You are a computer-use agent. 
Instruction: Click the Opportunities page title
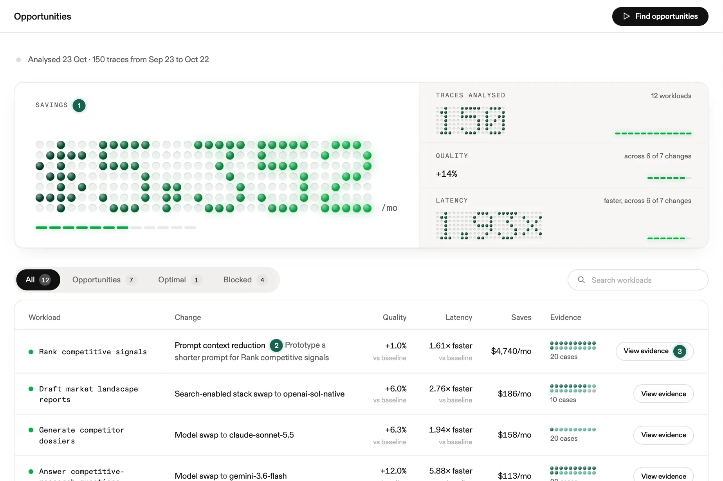pyautogui.click(x=42, y=16)
